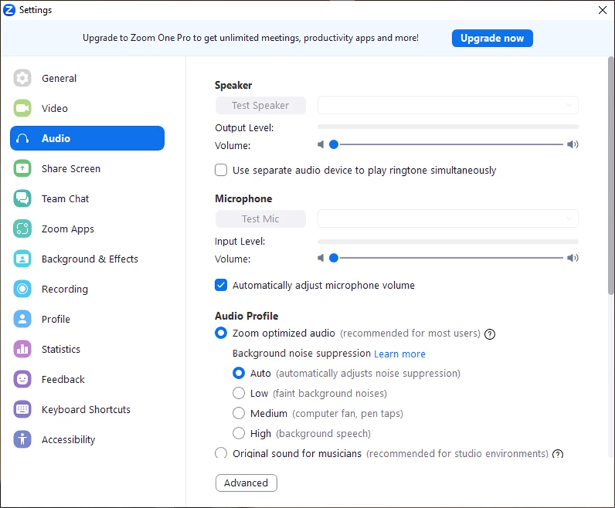Click the Zoom Apps icon
Viewport: 615px width, 508px height.
coord(22,229)
